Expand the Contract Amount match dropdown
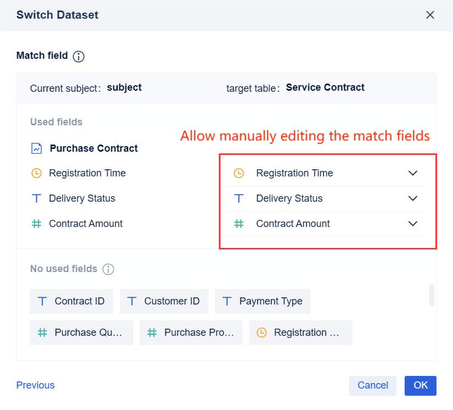453x410 pixels. pyautogui.click(x=412, y=224)
